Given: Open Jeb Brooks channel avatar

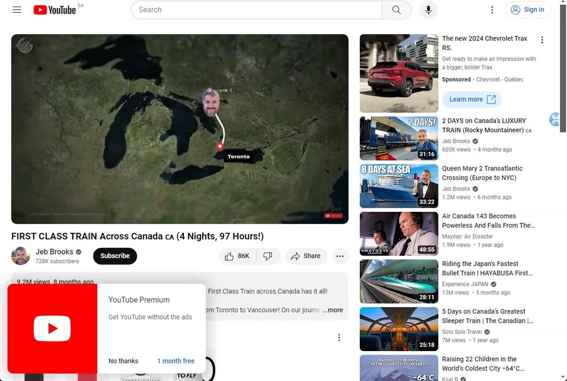Looking at the screenshot, I should click(x=21, y=256).
